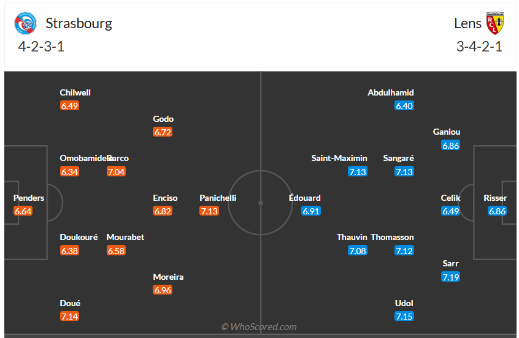Click the Strasbourg club crest icon
The width and height of the screenshot is (519, 338).
tap(26, 24)
